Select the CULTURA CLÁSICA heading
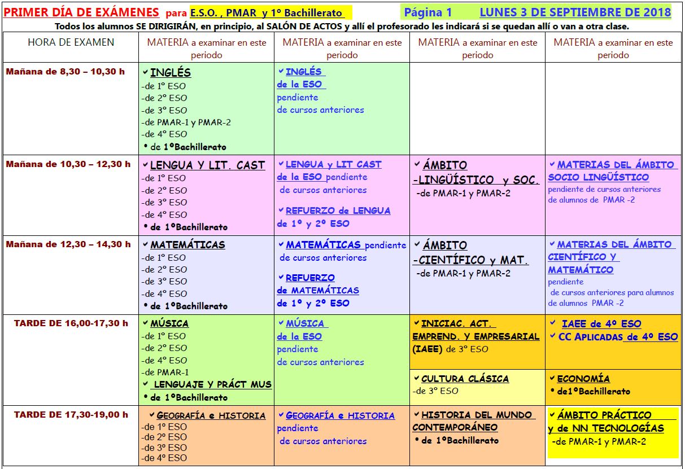 (465, 379)
